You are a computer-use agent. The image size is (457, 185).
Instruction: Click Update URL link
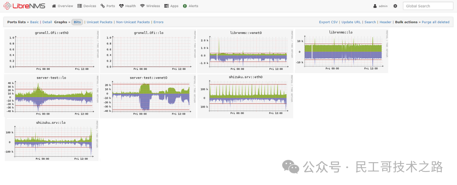point(351,22)
